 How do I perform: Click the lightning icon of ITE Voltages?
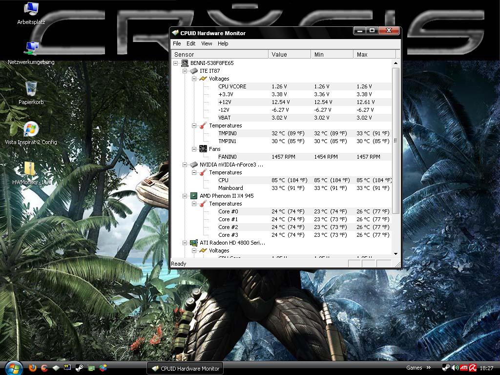pos(203,79)
